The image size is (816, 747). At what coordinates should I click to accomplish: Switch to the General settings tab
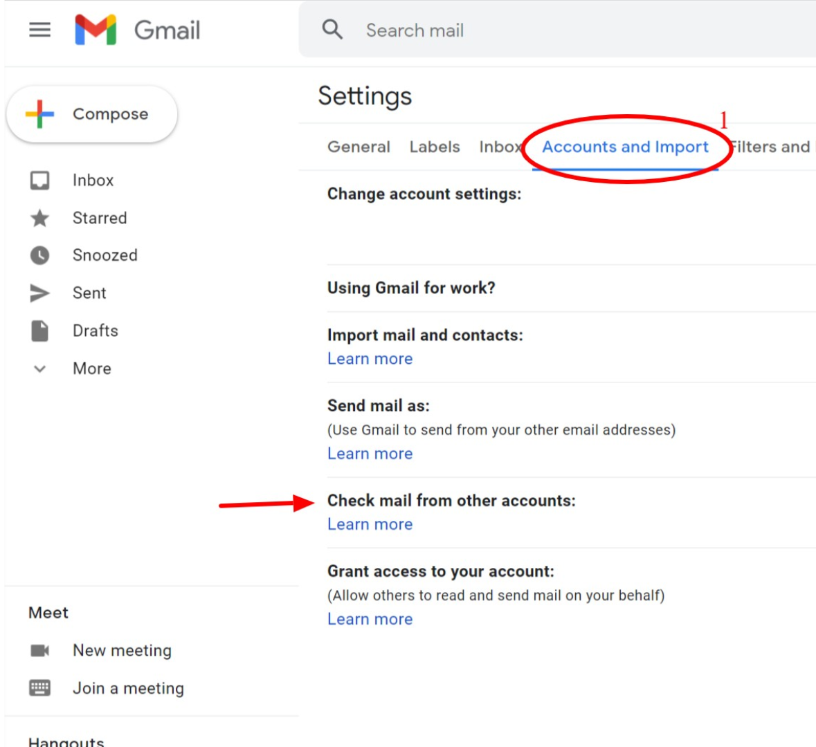[x=359, y=147]
